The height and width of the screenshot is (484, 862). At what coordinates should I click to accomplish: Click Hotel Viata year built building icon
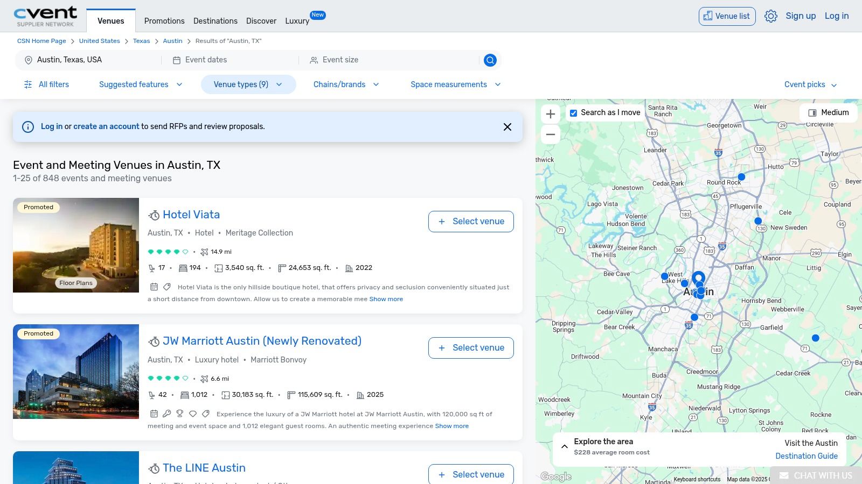tap(349, 268)
